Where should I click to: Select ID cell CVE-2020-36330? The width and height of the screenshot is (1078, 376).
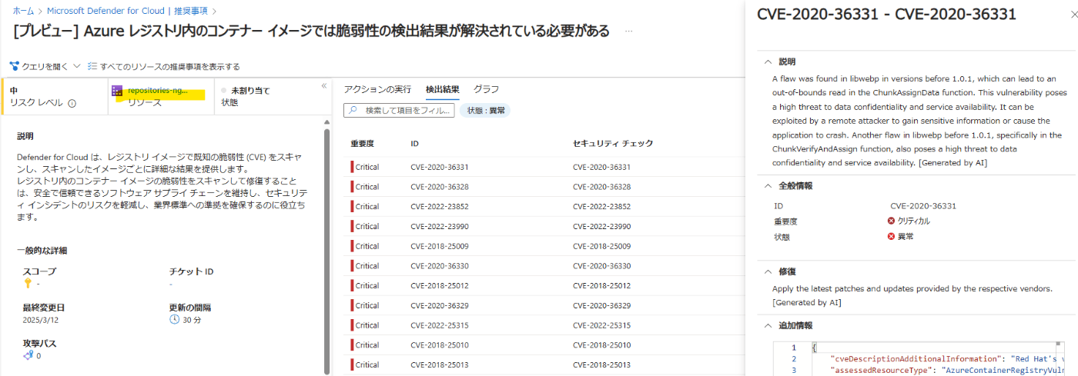pyautogui.click(x=440, y=265)
